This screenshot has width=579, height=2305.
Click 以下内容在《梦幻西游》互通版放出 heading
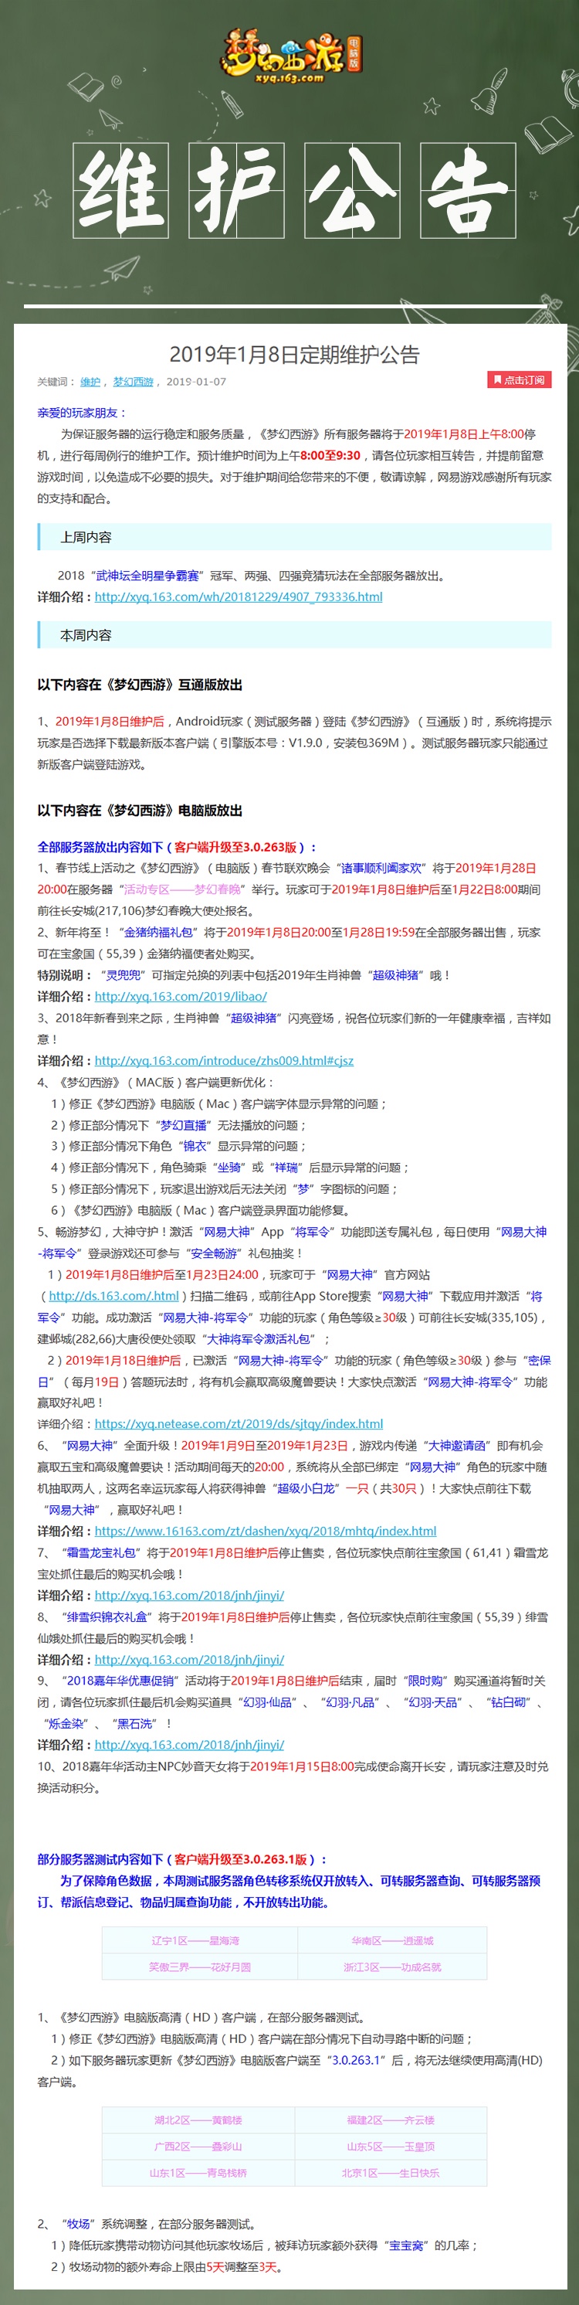[140, 685]
